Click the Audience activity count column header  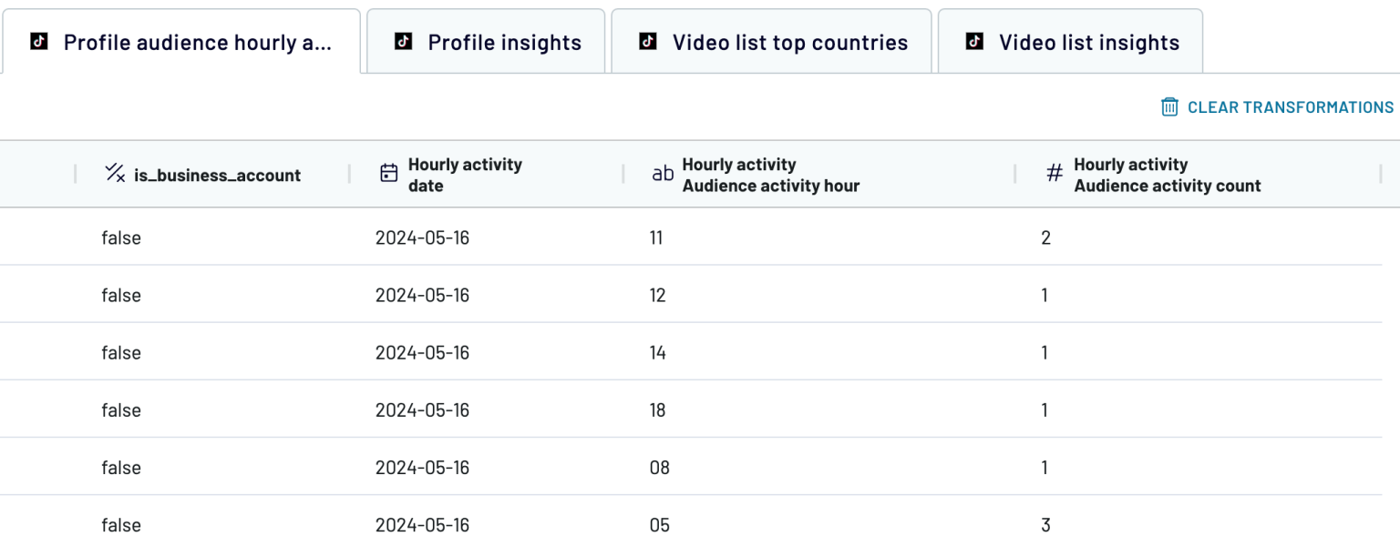[1167, 174]
